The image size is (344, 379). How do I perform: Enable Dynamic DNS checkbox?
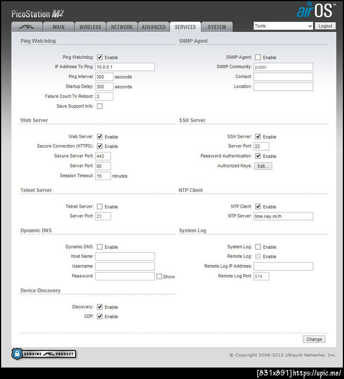click(x=100, y=247)
